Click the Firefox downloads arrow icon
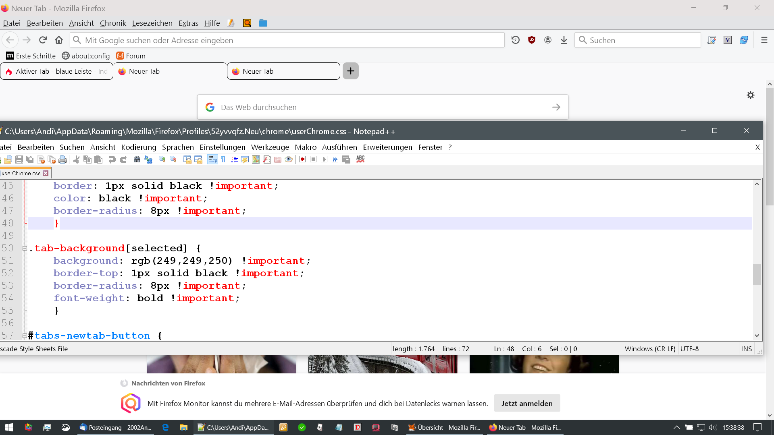 pyautogui.click(x=564, y=40)
